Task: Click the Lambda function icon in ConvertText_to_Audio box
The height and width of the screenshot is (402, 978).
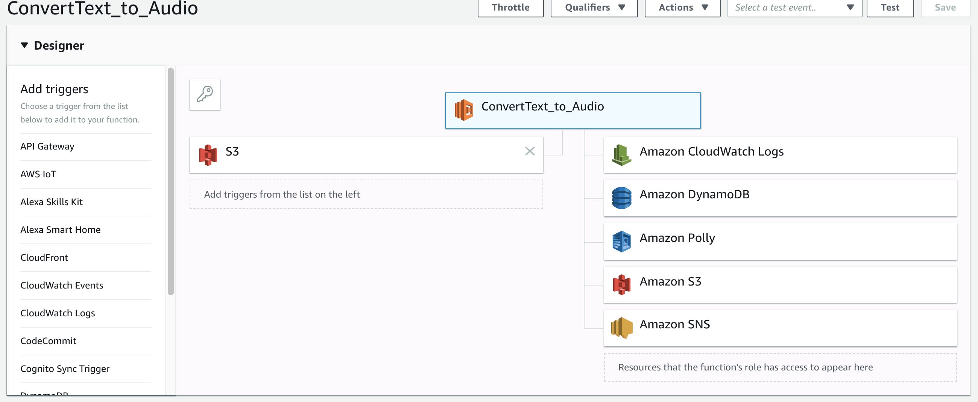Action: coord(463,110)
